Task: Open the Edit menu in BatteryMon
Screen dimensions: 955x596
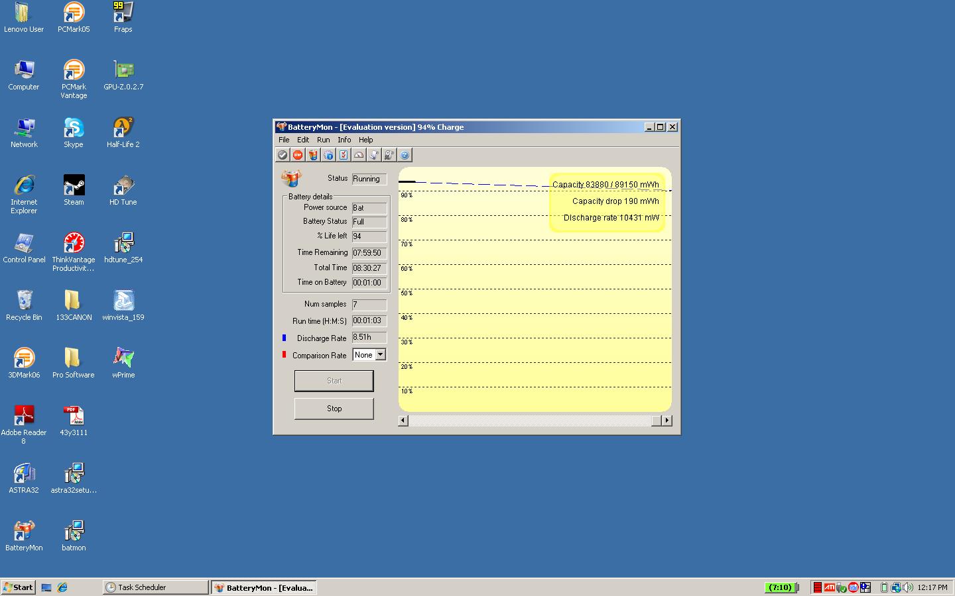Action: pos(303,140)
